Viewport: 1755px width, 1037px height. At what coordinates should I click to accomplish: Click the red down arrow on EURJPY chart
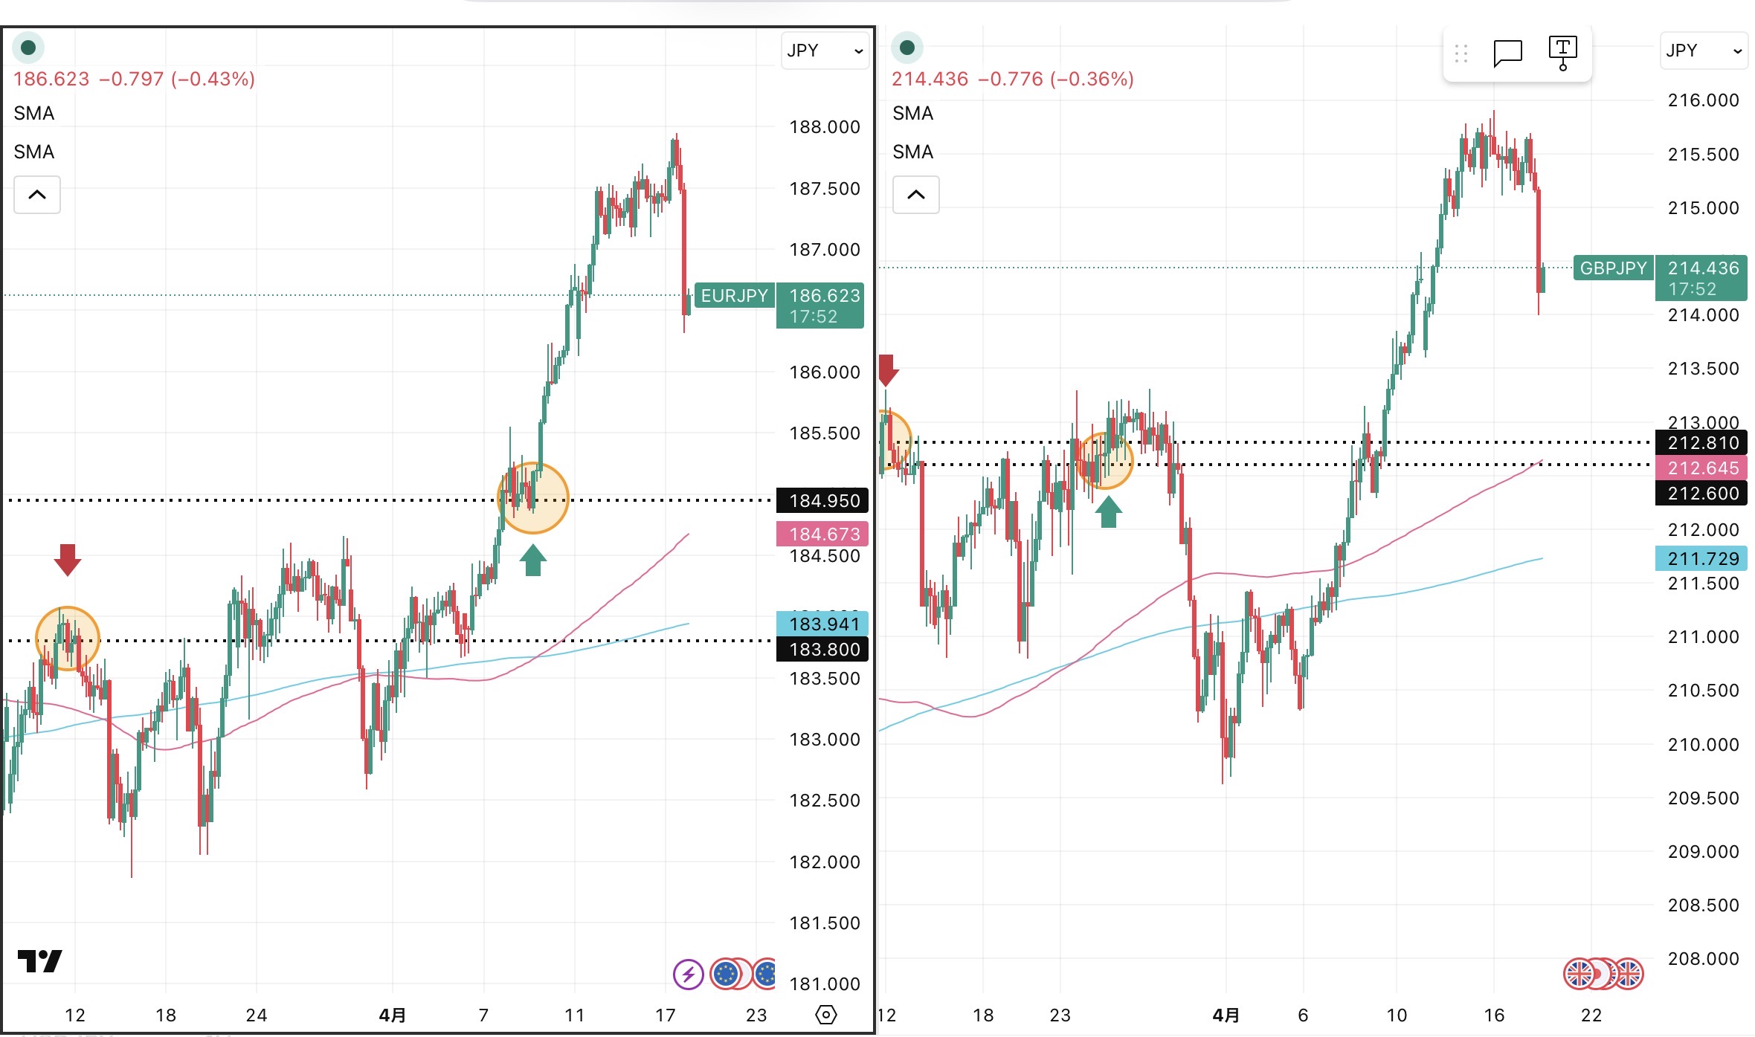click(68, 559)
